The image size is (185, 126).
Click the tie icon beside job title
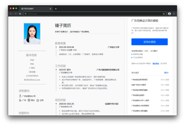tap(20, 96)
